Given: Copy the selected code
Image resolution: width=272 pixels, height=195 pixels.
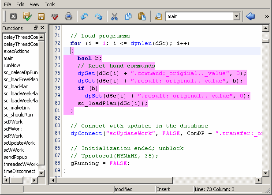Looking at the screenshot, I should (x=128, y=16).
